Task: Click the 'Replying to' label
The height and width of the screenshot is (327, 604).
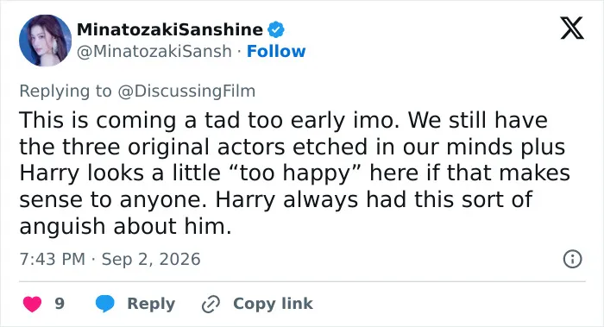Action: point(66,91)
